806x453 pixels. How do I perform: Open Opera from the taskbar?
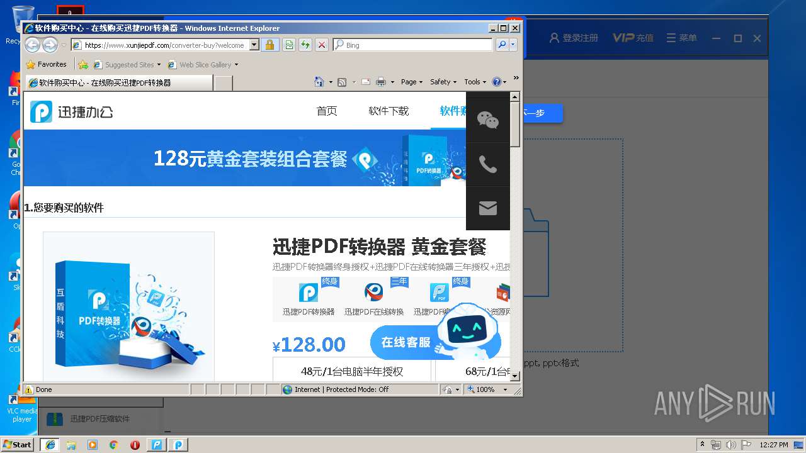tap(135, 445)
